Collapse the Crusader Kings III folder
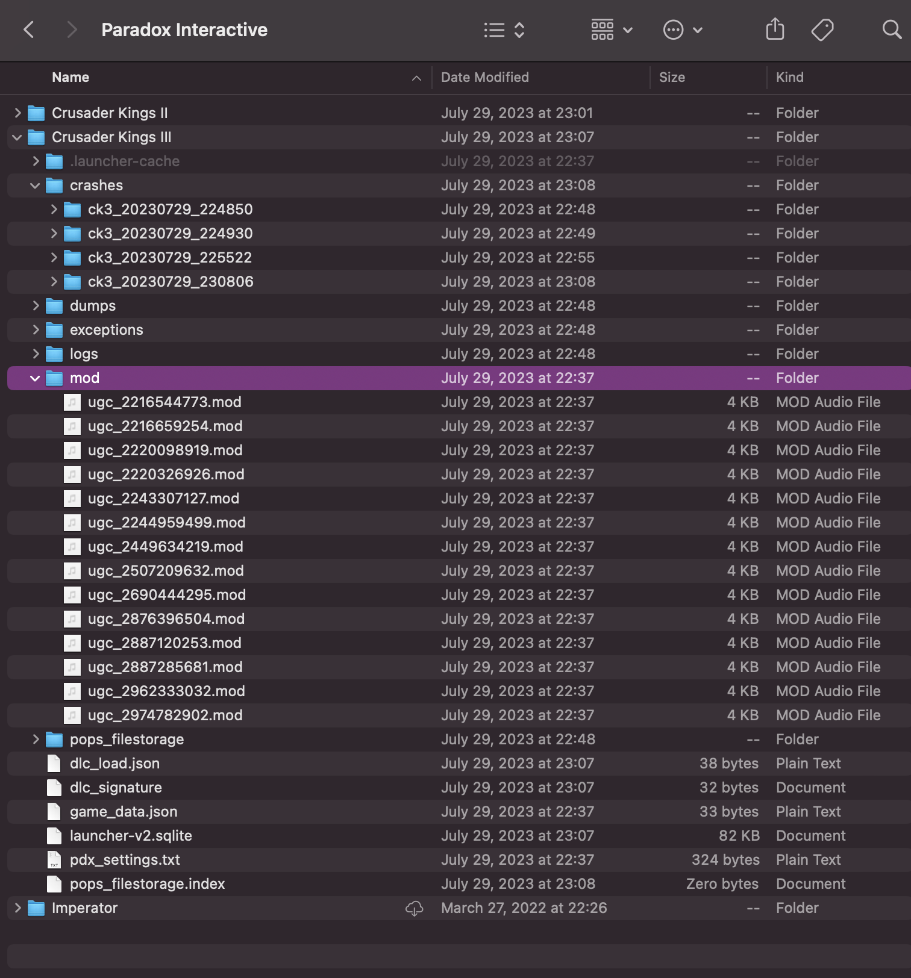Image resolution: width=911 pixels, height=978 pixels. [17, 137]
